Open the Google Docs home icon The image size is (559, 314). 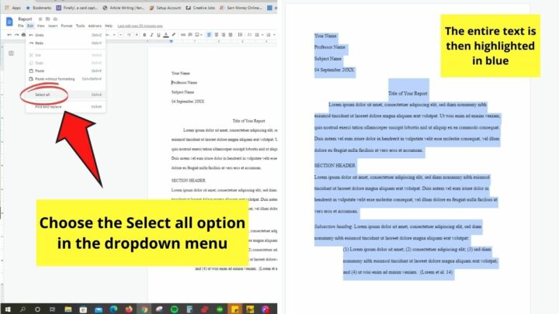pos(9,22)
